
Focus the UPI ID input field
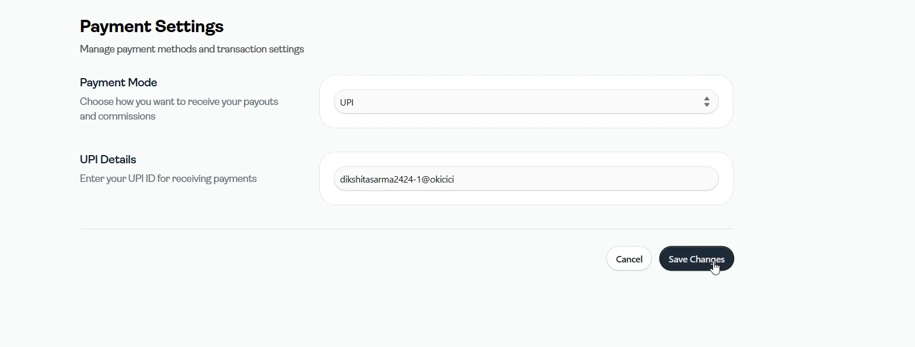[x=526, y=178]
